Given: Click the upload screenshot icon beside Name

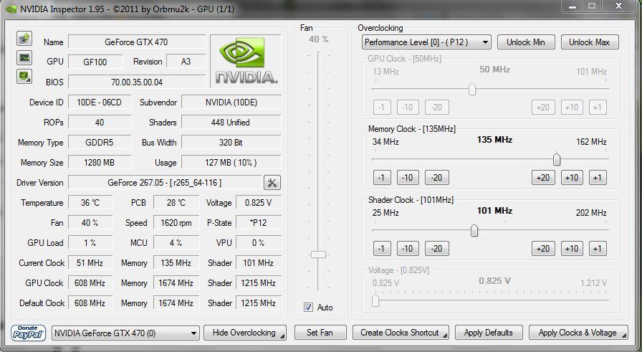Looking at the screenshot, I should coord(24,38).
